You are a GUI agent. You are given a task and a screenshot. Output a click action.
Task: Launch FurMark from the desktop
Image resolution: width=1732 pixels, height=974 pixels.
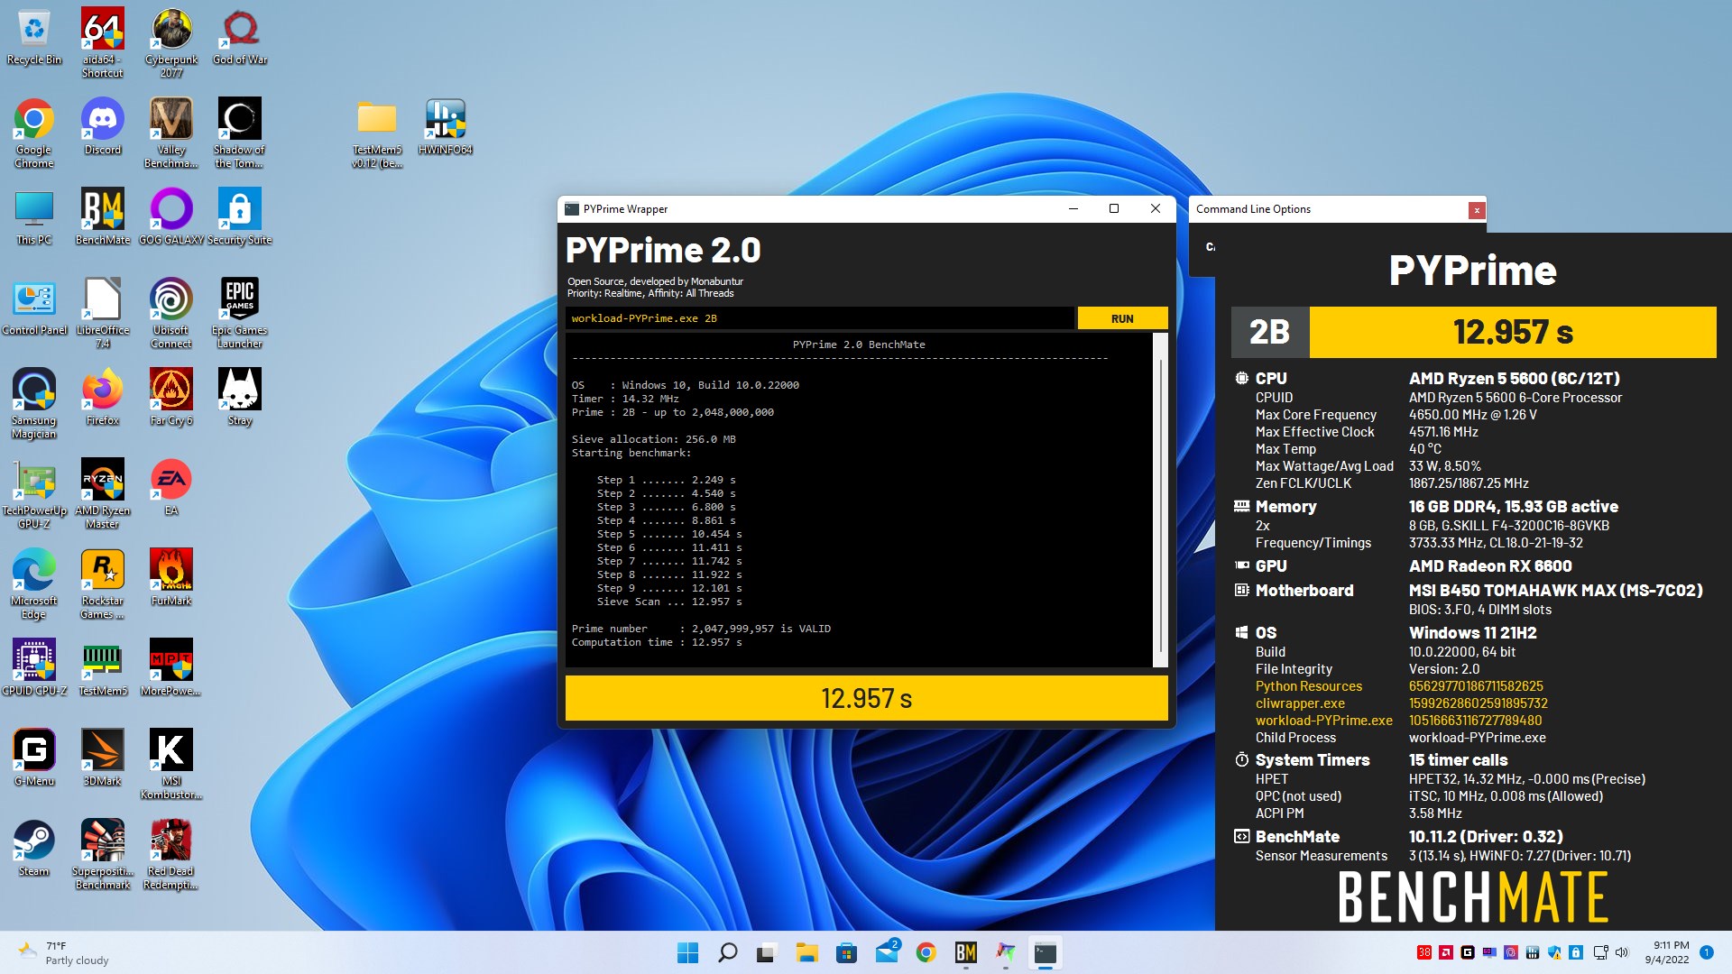(x=171, y=578)
